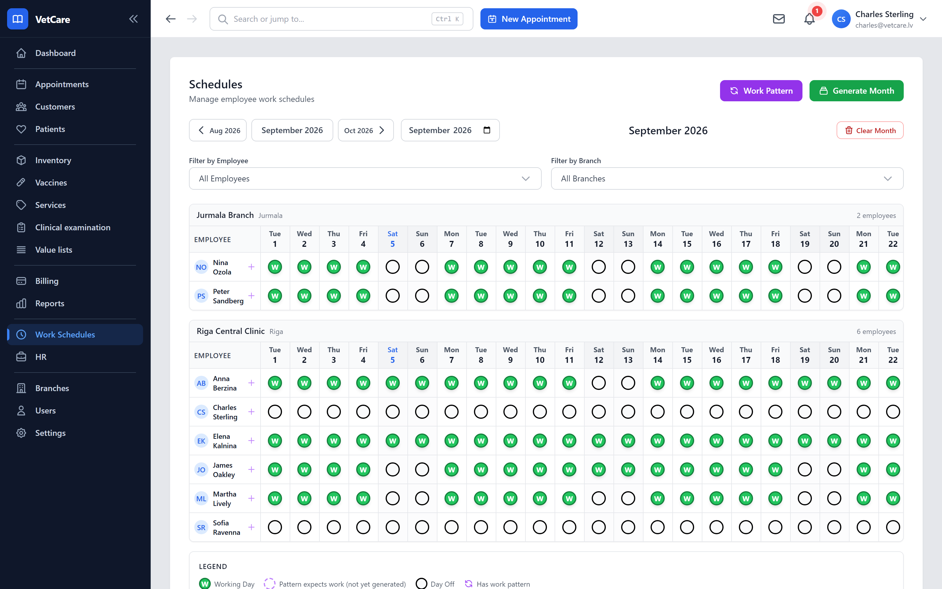Go to next month Oct 2026
This screenshot has width=942, height=589.
(x=366, y=130)
